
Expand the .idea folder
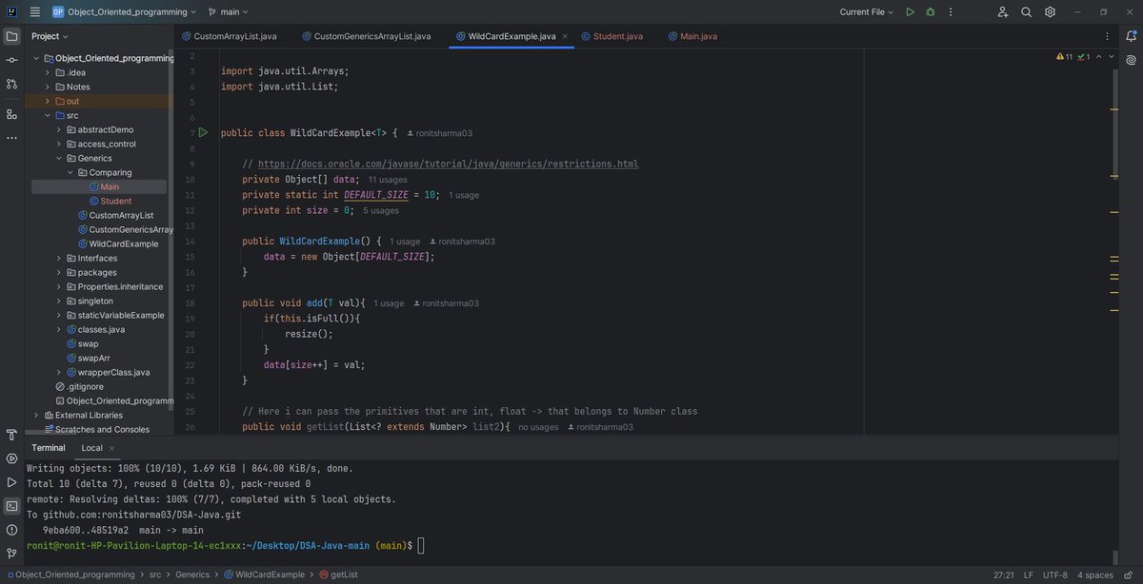pos(47,72)
